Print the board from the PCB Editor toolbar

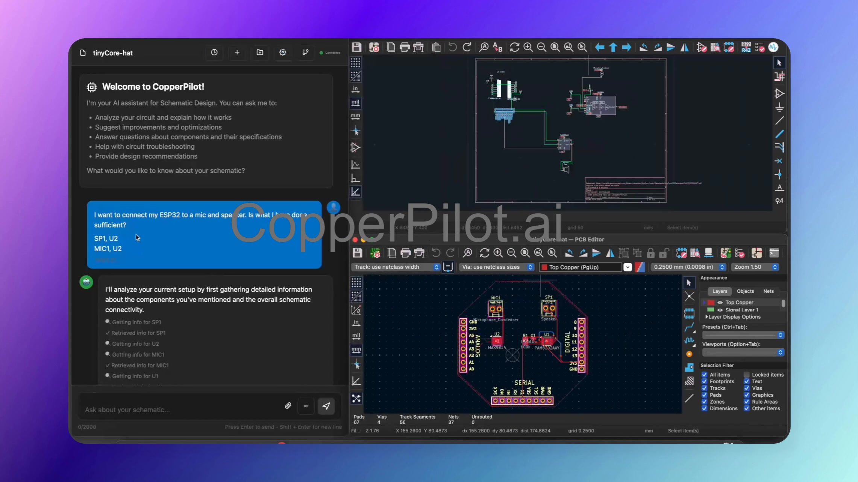click(405, 253)
